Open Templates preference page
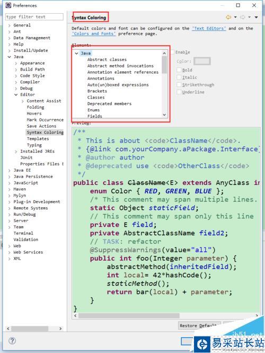The image size is (265, 353). point(38,139)
